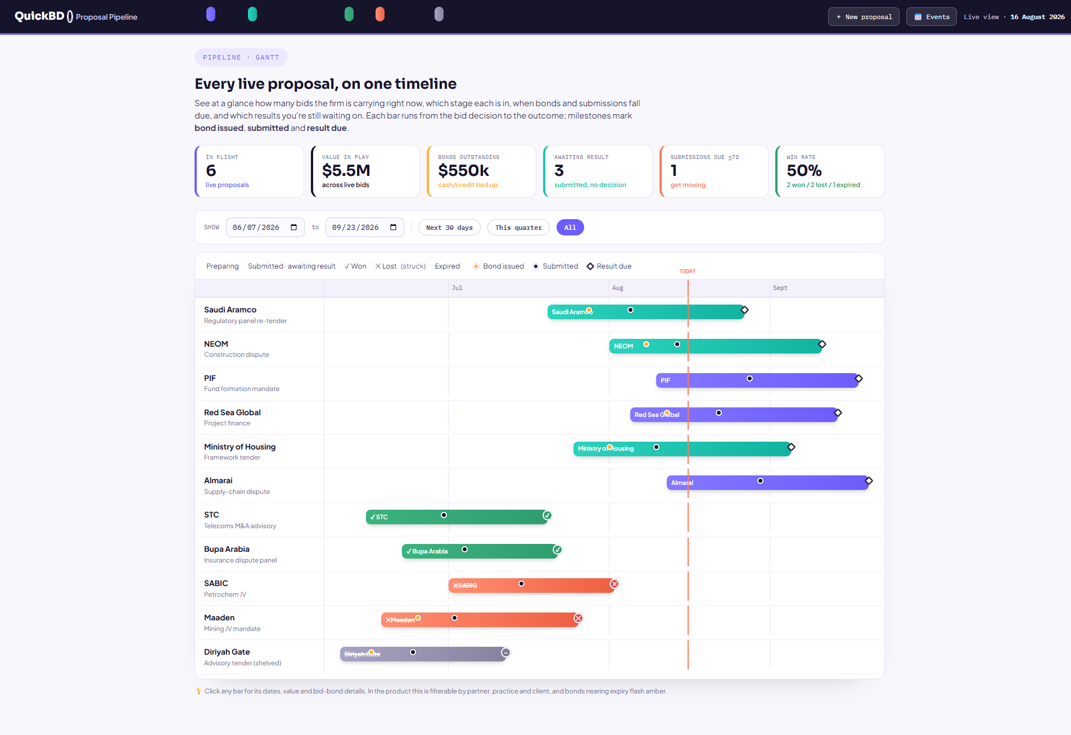The image size is (1071, 735).
Task: Open the NEOM Gantt bar
Action: pos(715,346)
